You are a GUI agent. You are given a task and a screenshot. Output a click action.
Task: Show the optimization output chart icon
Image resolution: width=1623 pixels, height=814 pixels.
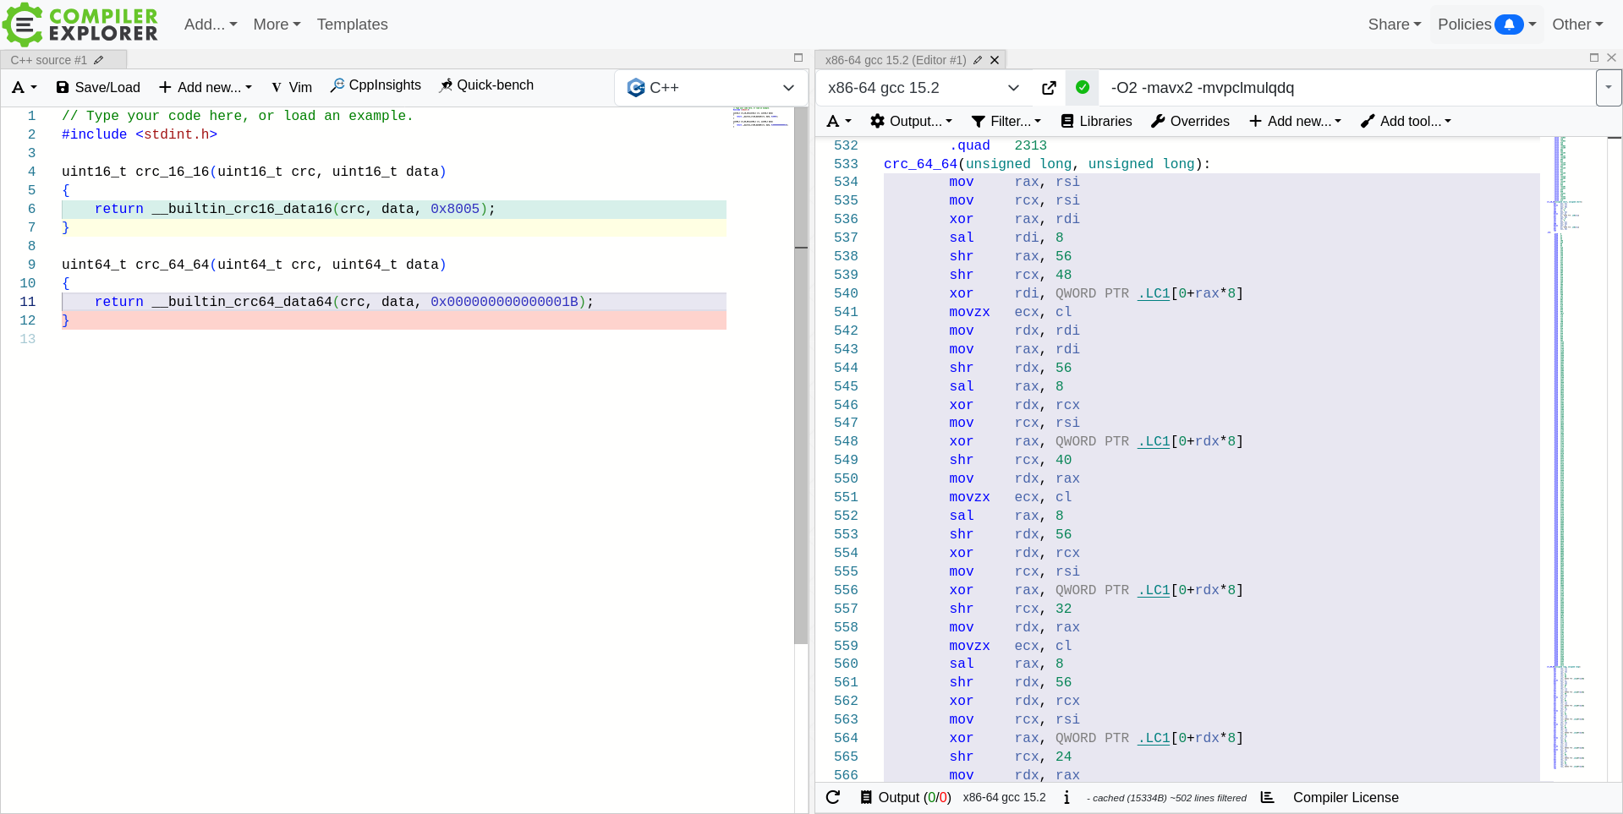point(1267,797)
